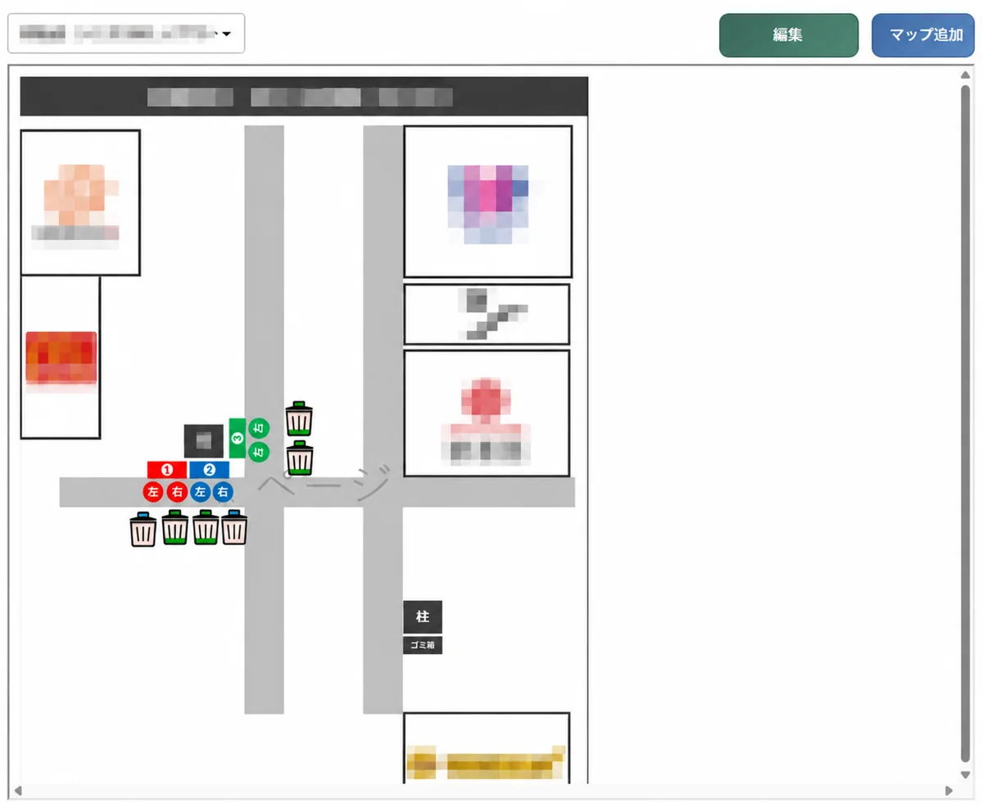Click the red-orange thumbnail in left room
Image resolution: width=983 pixels, height=803 pixels.
tap(61, 358)
